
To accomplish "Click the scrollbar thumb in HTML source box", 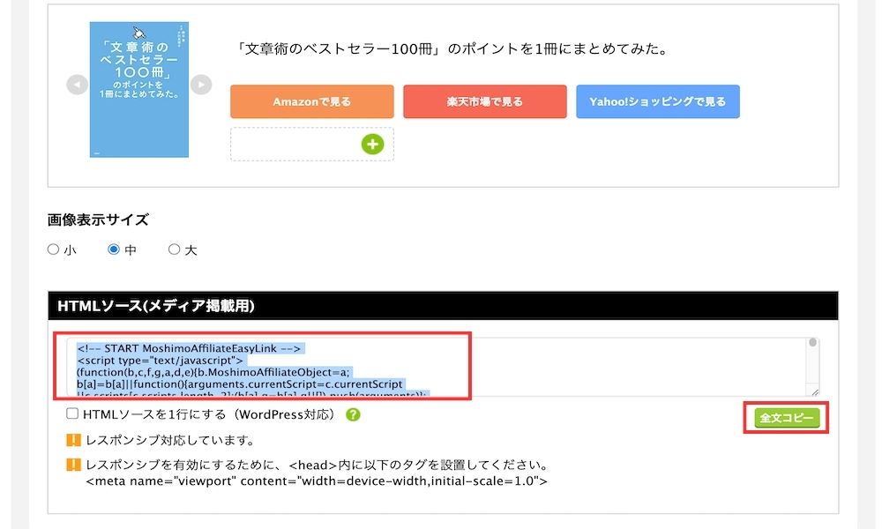I will click(812, 342).
